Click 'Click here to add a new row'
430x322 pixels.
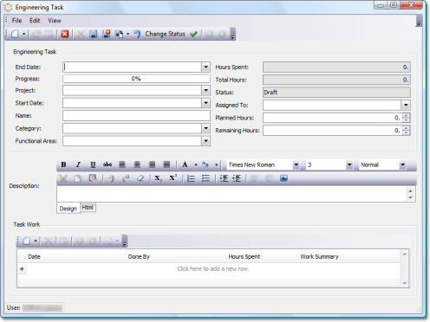(x=212, y=269)
